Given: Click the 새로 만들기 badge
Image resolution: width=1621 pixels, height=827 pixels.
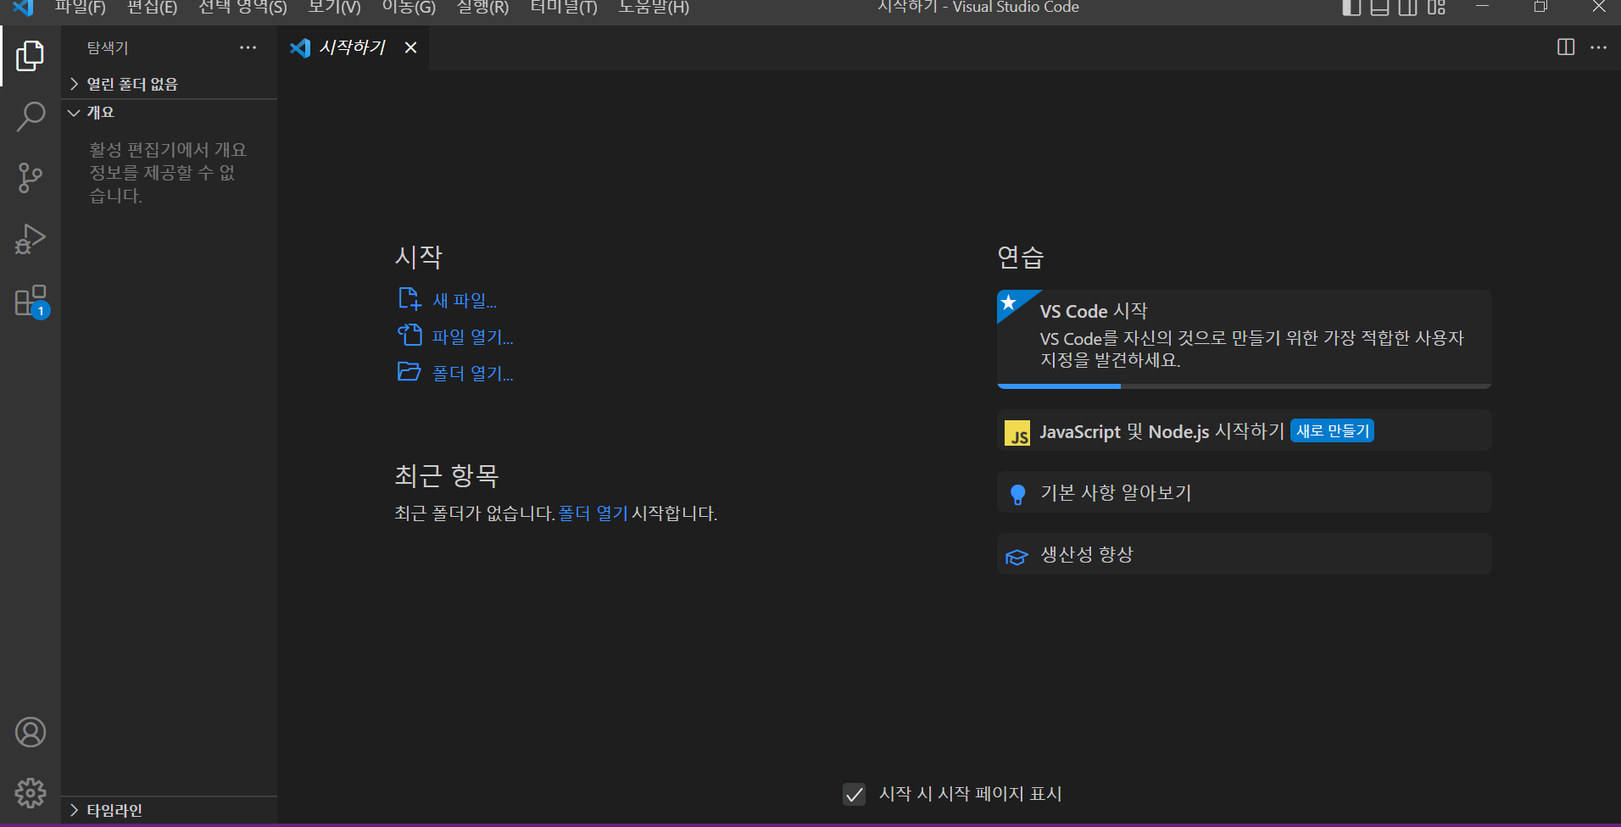Looking at the screenshot, I should pos(1333,430).
